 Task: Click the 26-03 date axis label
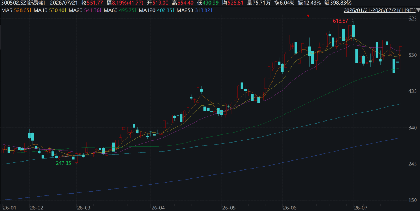[84, 208]
